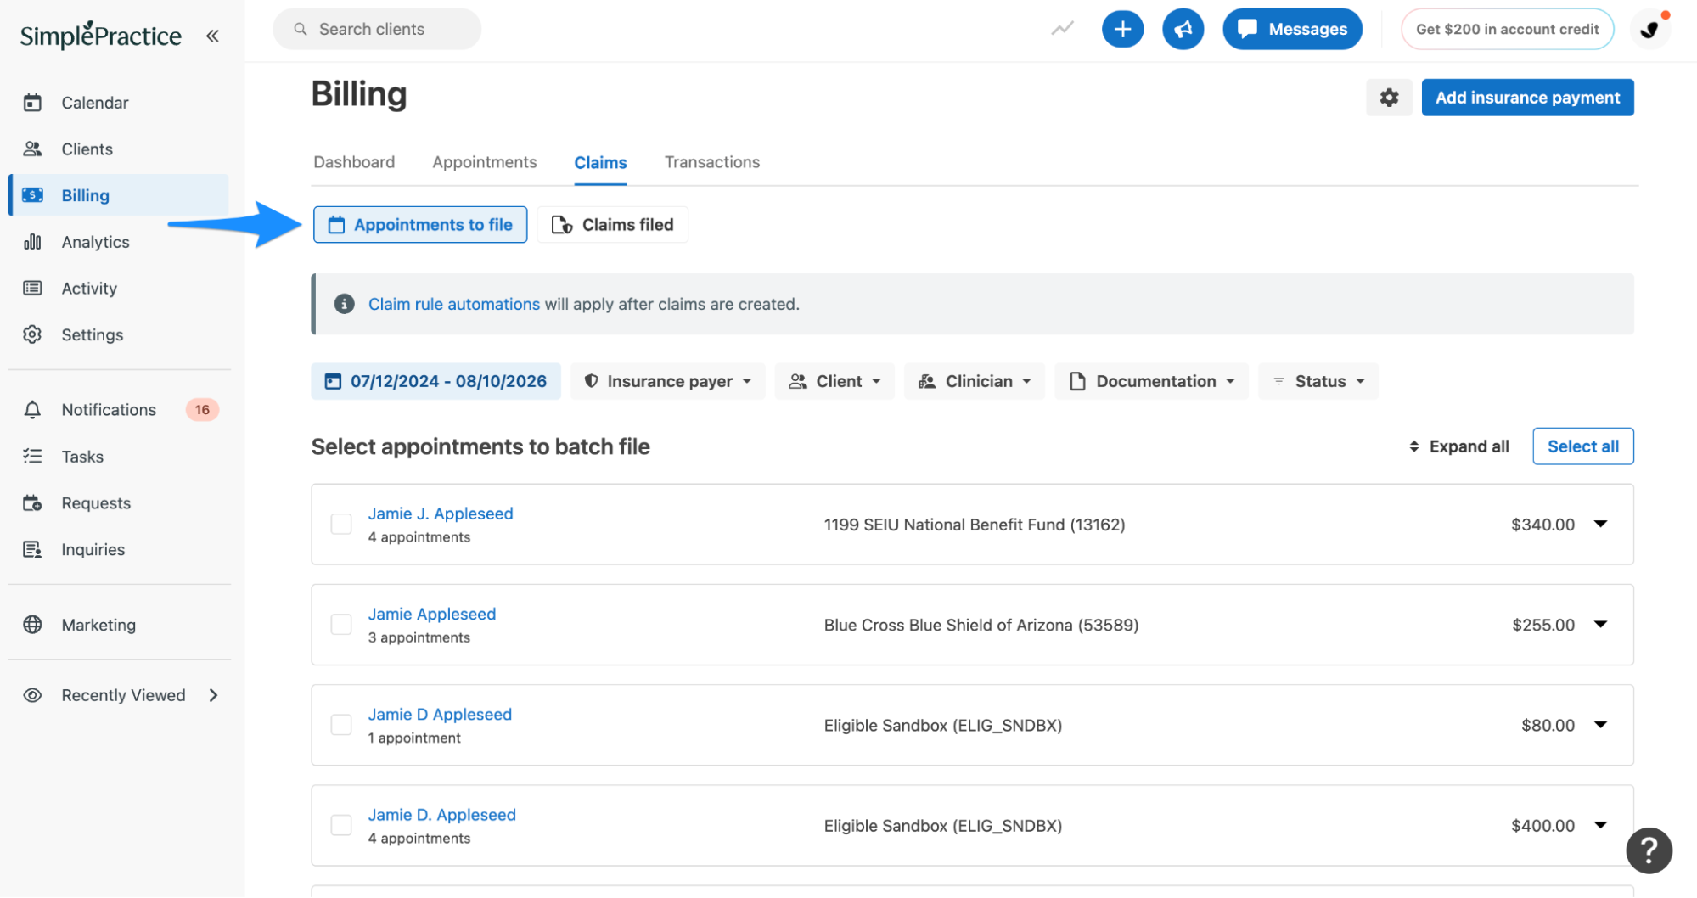Click the Select all button

pos(1582,446)
